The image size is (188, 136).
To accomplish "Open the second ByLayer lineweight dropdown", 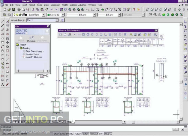I will click(x=119, y=15).
